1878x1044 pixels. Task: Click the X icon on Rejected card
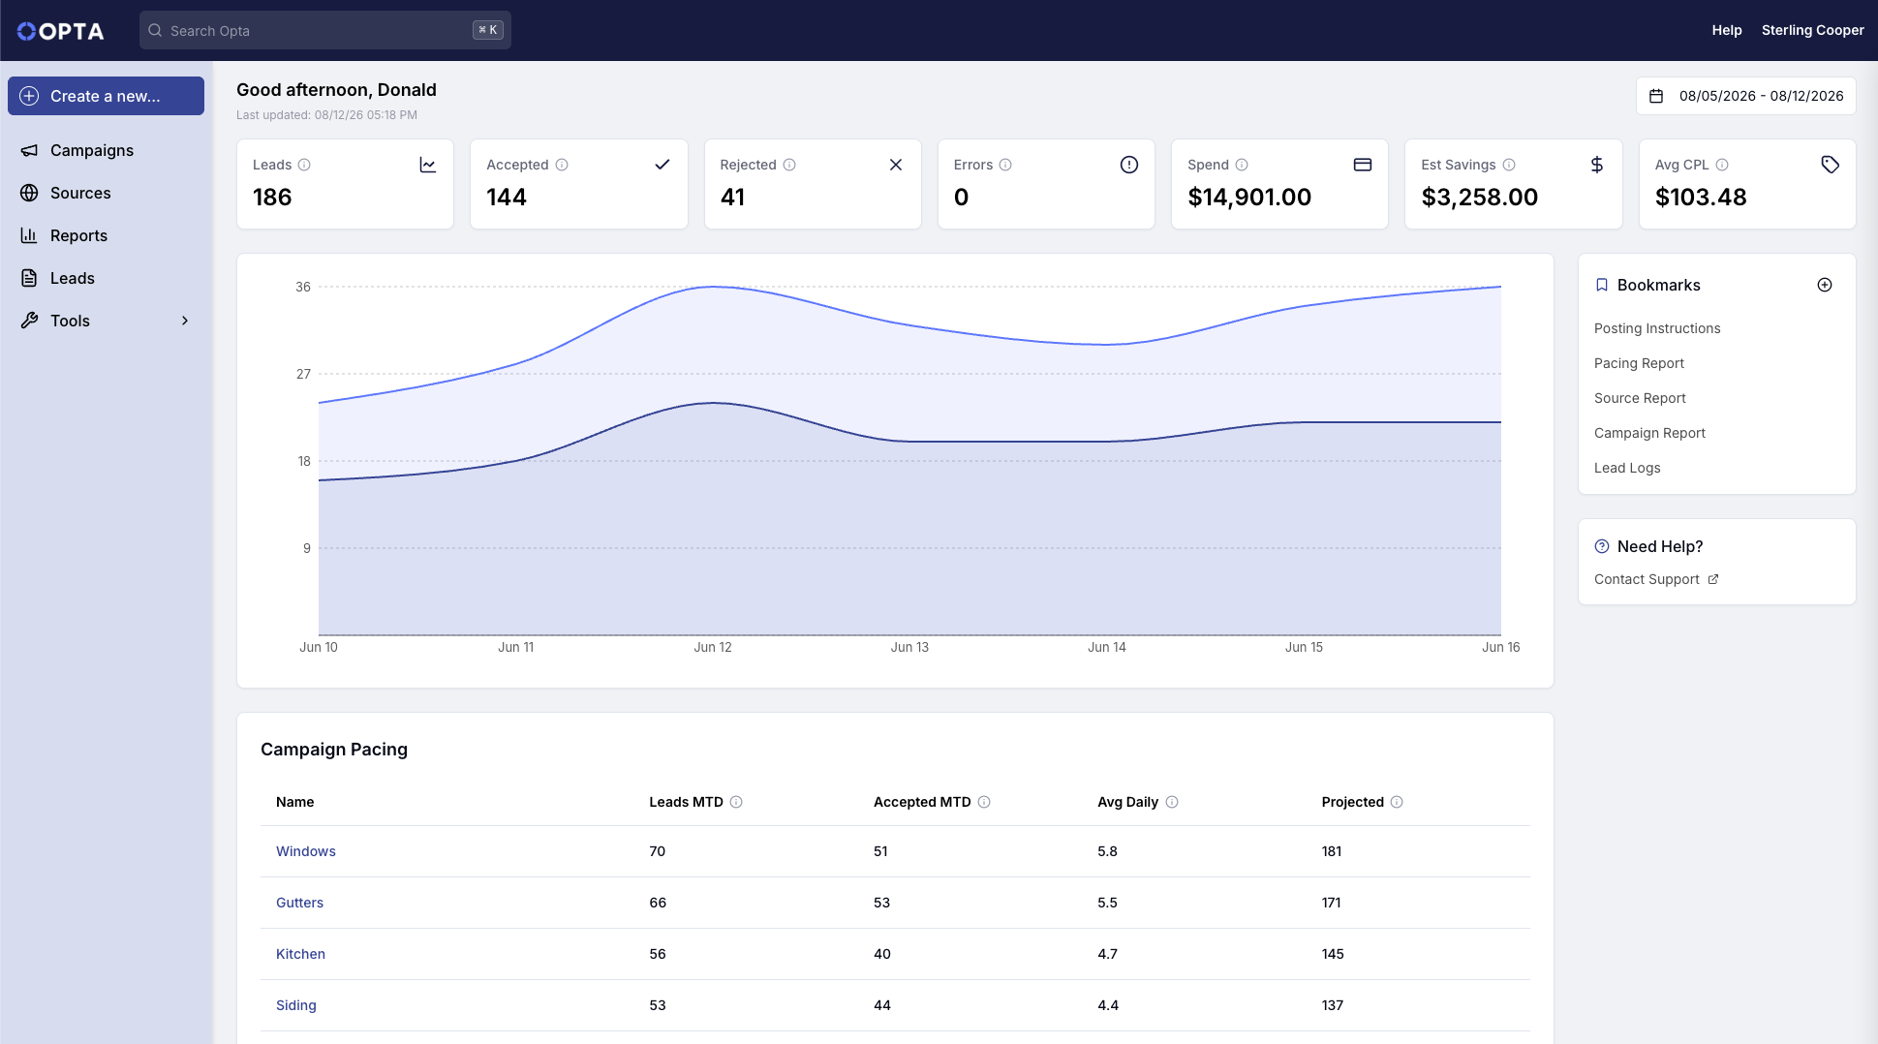click(x=896, y=165)
